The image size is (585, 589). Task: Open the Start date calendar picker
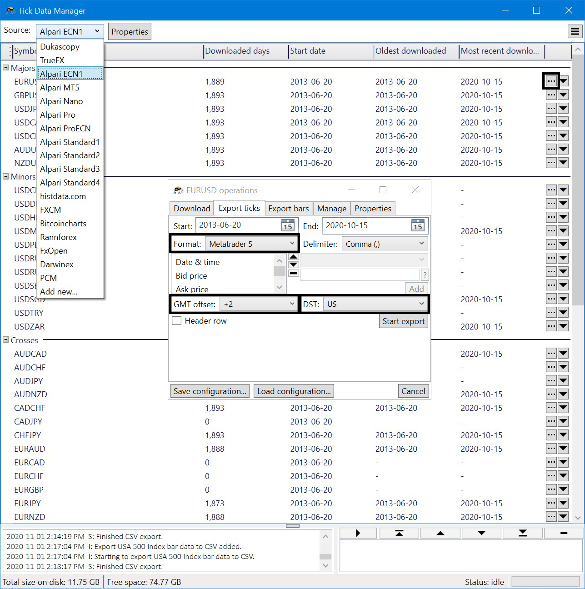[288, 225]
